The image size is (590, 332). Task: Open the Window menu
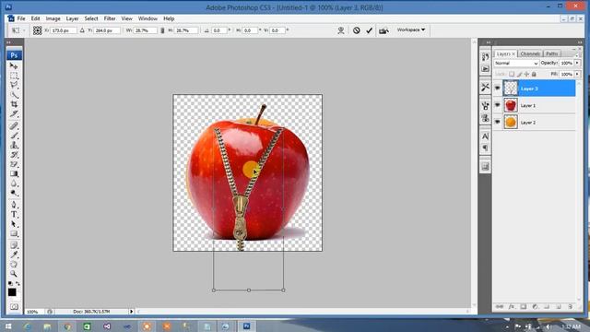tap(147, 18)
